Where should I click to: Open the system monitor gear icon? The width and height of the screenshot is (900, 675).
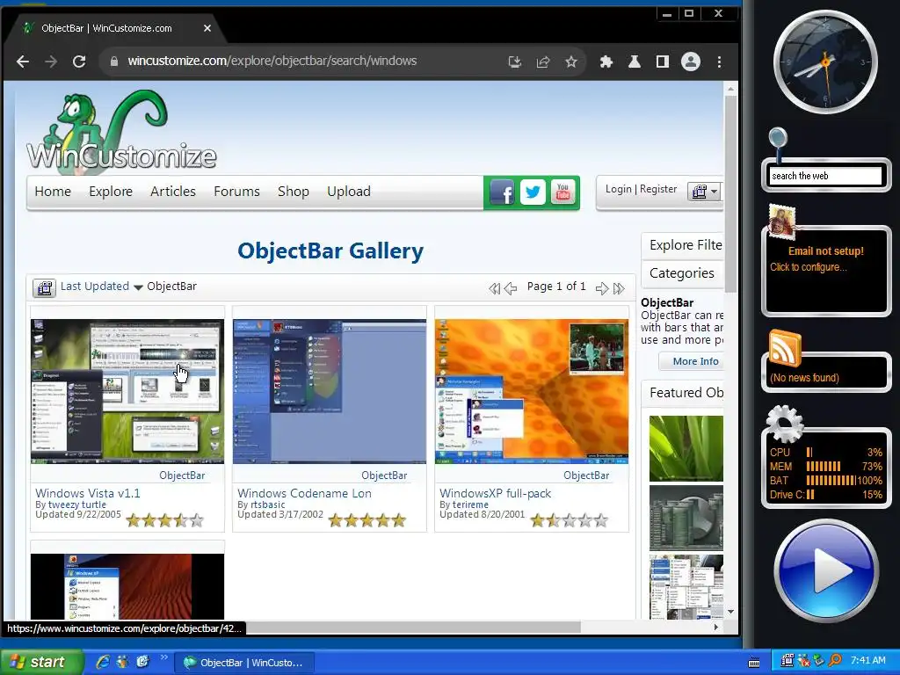(x=785, y=423)
